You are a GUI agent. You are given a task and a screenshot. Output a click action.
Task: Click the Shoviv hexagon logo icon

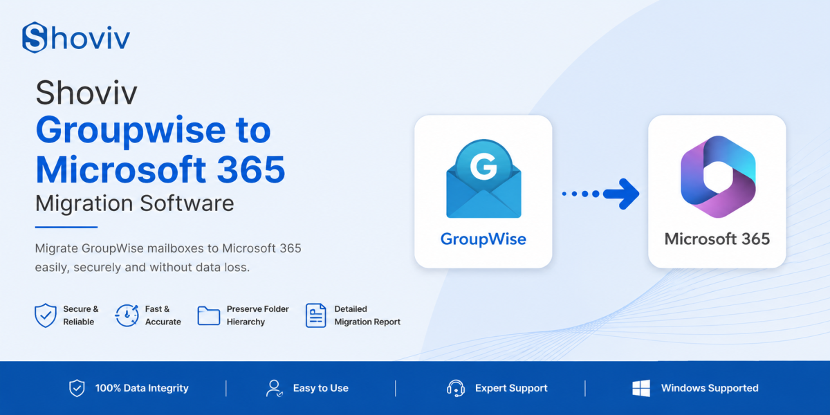[x=35, y=37]
